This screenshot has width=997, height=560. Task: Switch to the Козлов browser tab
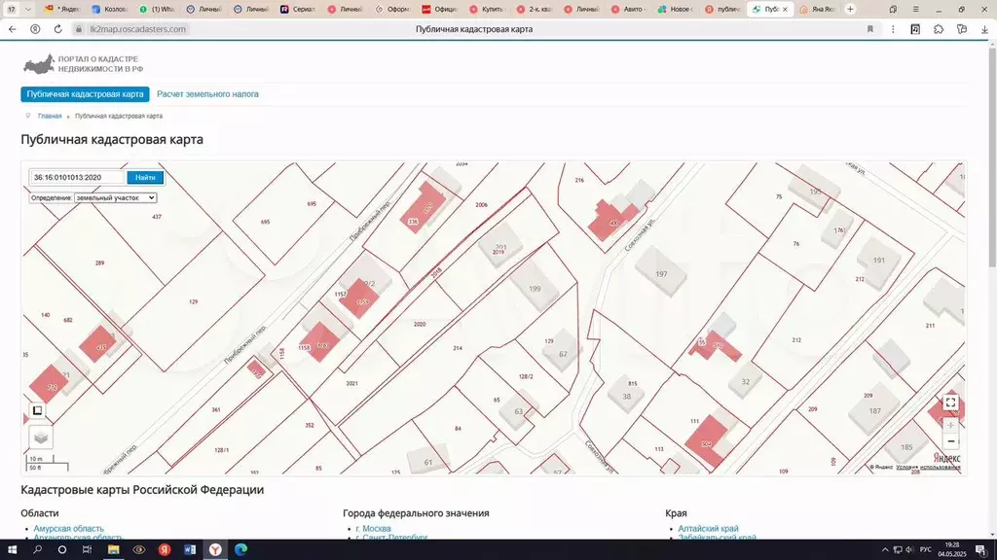tap(109, 9)
